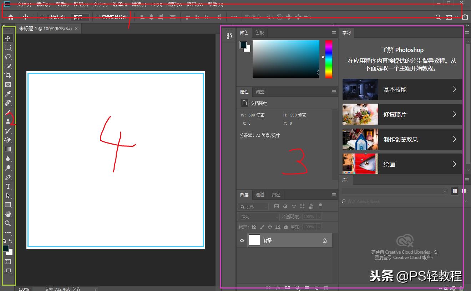This screenshot has width=471, height=291.
Task: Enable the 自动选择 checkbox
Action: pos(42,17)
